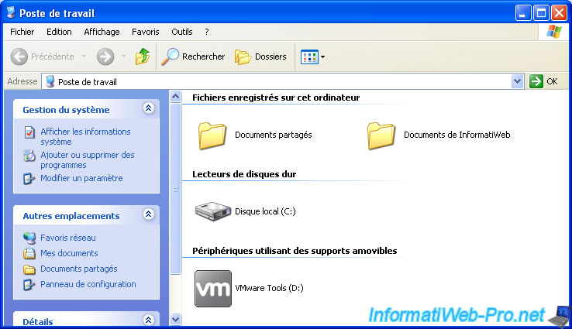
Task: Collapse the Gestion du système panel
Action: click(x=149, y=108)
